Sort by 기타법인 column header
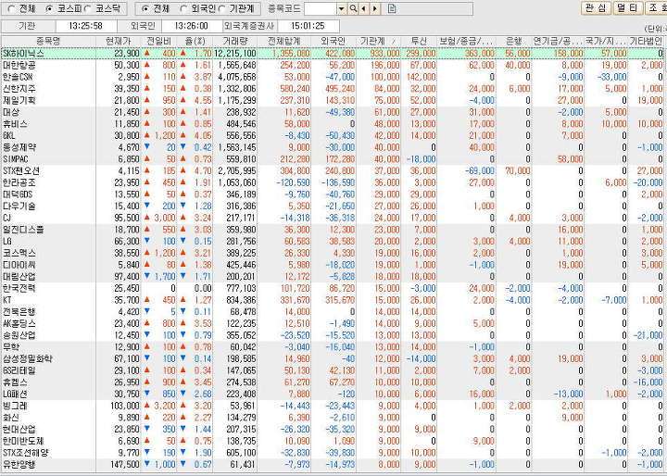667x476 pixels. pyautogui.click(x=646, y=42)
